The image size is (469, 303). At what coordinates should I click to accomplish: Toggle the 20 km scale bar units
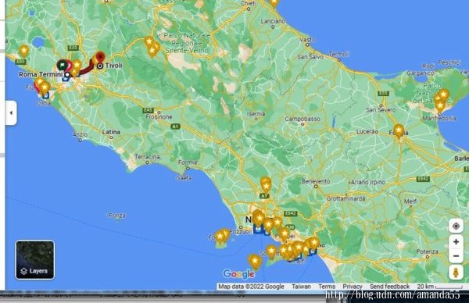tap(439, 287)
